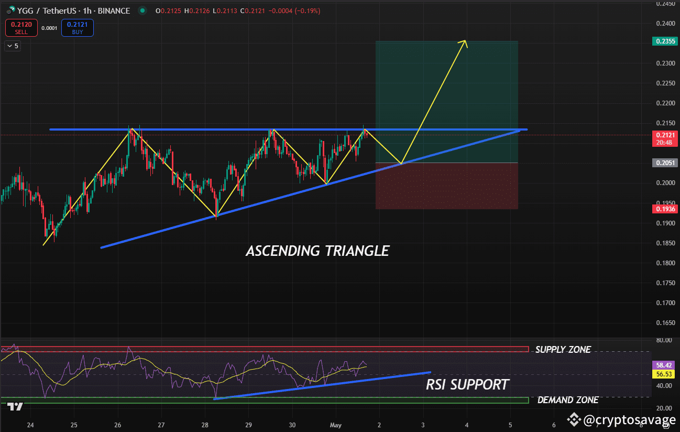The height and width of the screenshot is (432, 680).
Task: Expand the collapsed indicator legend showing 5
Action: click(x=12, y=46)
